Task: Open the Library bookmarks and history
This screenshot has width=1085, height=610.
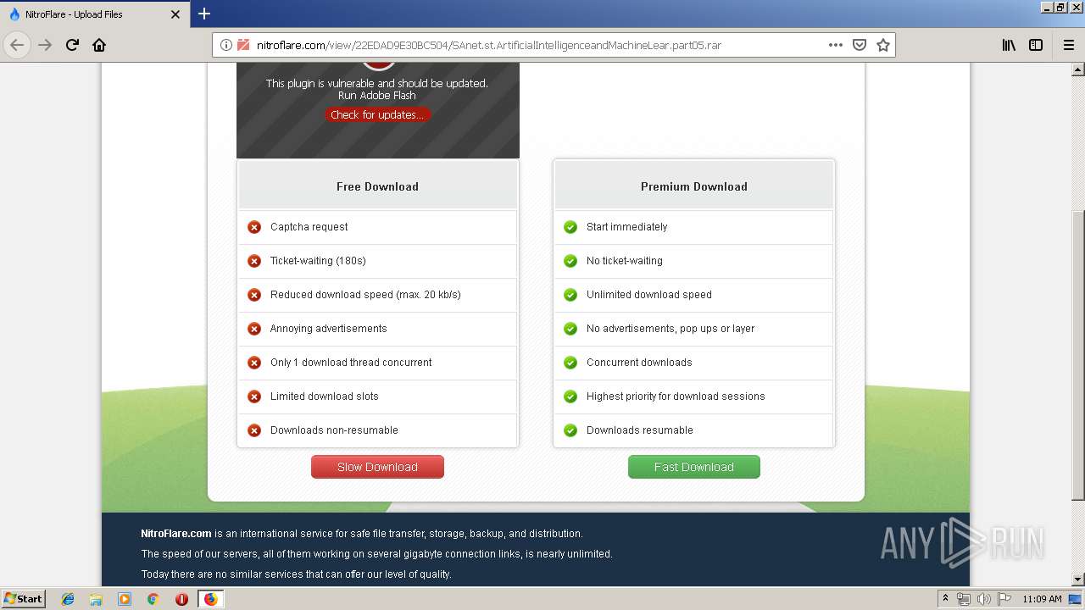Action: click(1009, 45)
